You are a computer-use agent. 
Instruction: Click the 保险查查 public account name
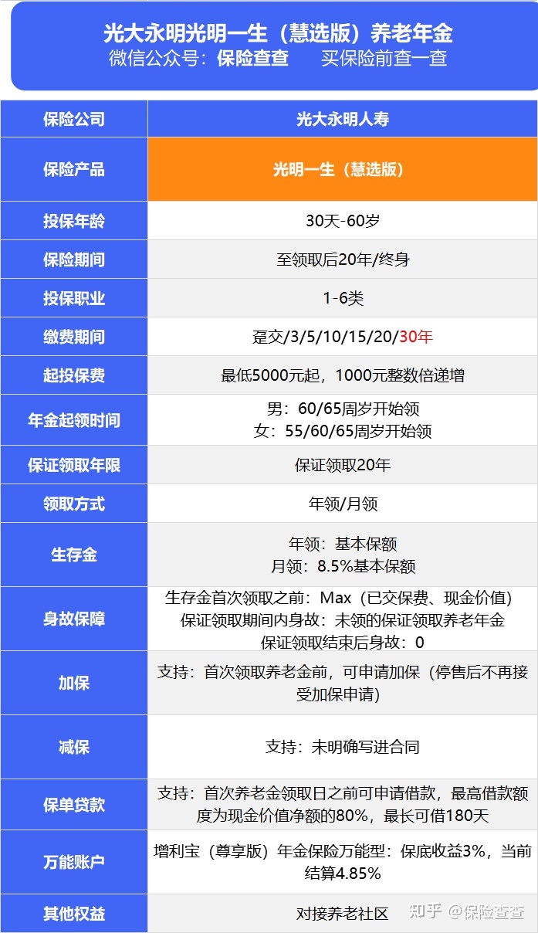(x=252, y=59)
